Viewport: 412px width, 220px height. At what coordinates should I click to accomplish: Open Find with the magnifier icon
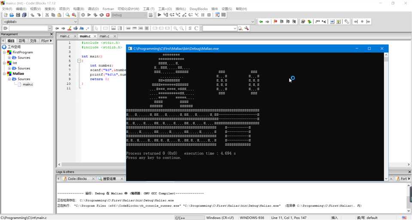[67, 15]
